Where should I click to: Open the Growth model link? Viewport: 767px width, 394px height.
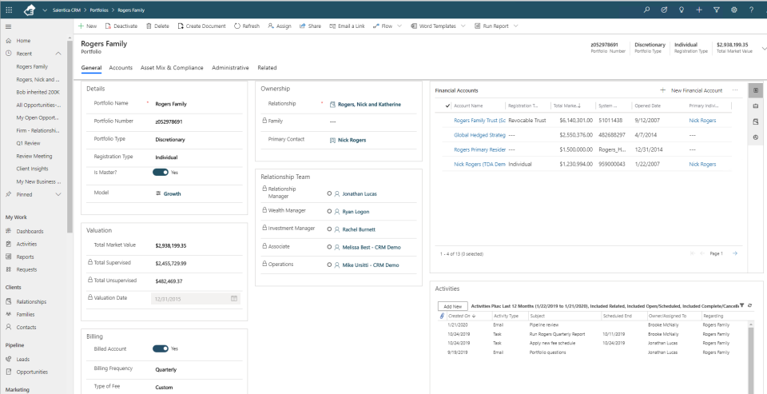coord(172,194)
